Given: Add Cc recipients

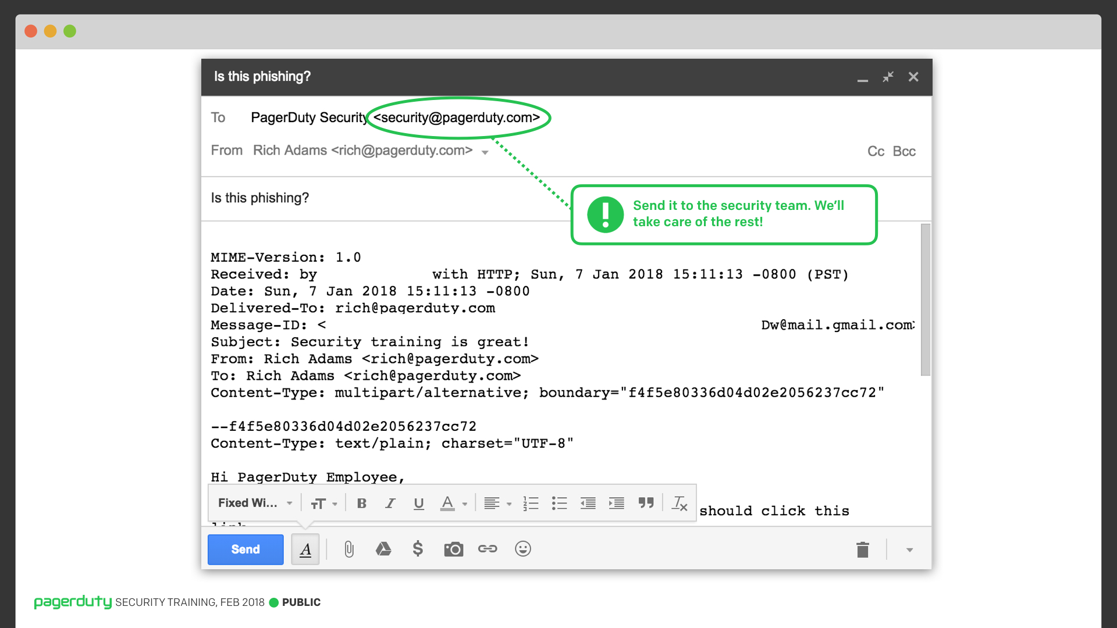Looking at the screenshot, I should pos(876,152).
